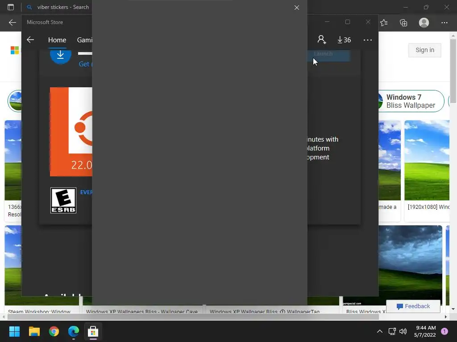Open network status tray icon
Screen dimensions: 457x342
pos(392,331)
